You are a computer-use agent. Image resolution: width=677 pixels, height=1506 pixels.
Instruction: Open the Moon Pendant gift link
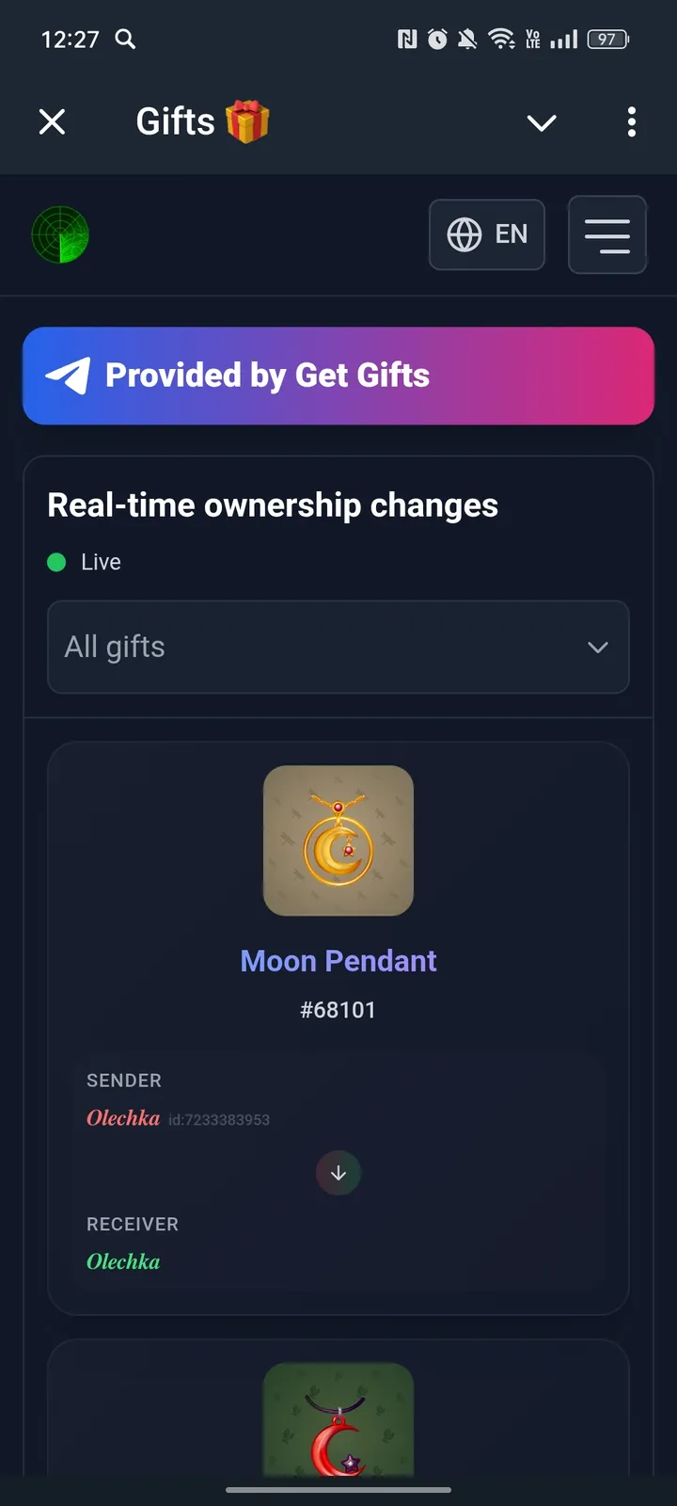[338, 960]
